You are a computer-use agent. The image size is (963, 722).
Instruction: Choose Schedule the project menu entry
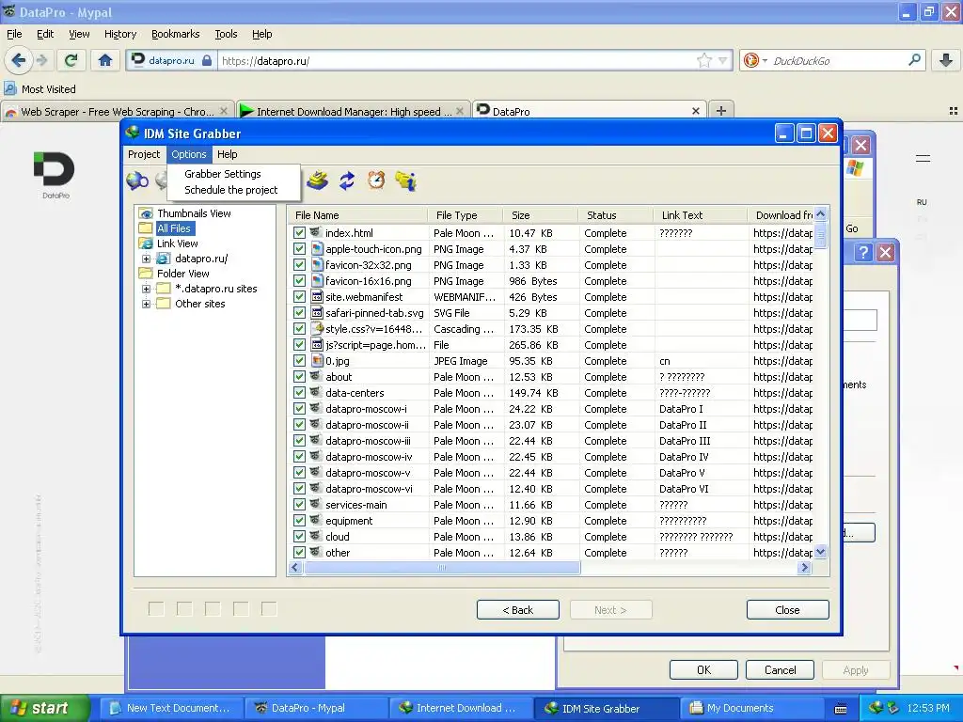click(231, 190)
